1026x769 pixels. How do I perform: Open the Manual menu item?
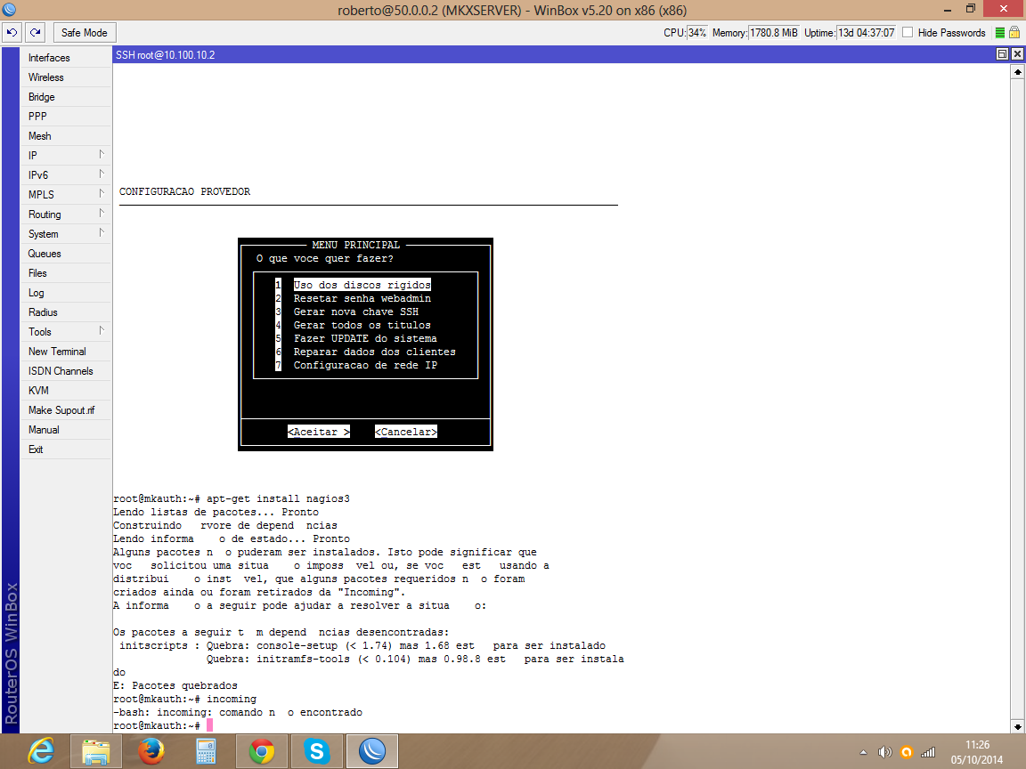(65, 430)
